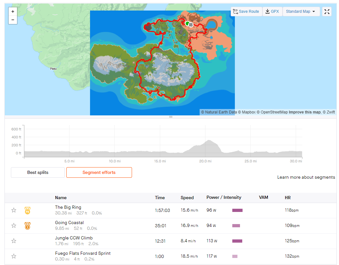
Task: Click the HR column header
Action: (x=287, y=198)
